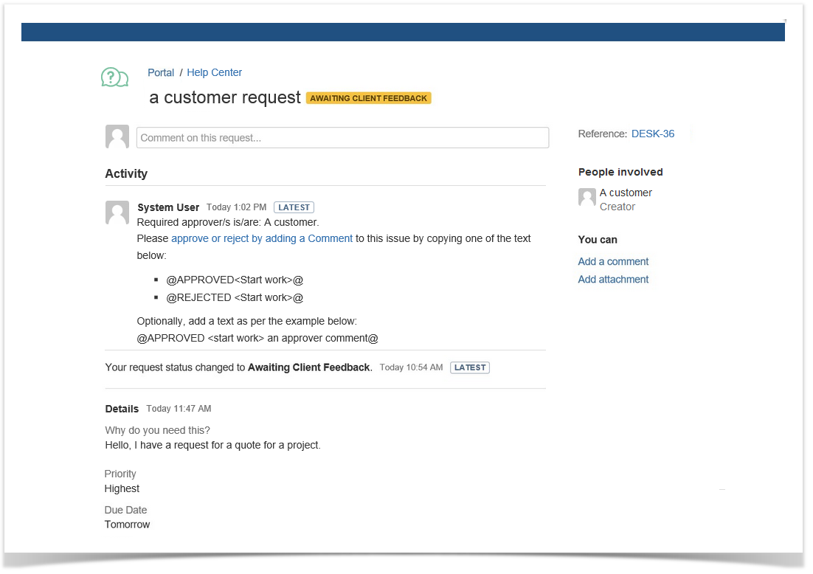Click the Help Center speech bubble icon
This screenshot has width=813, height=574.
click(114, 77)
